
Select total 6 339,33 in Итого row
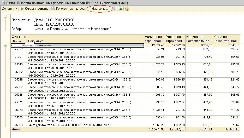pyautogui.click(x=205, y=129)
